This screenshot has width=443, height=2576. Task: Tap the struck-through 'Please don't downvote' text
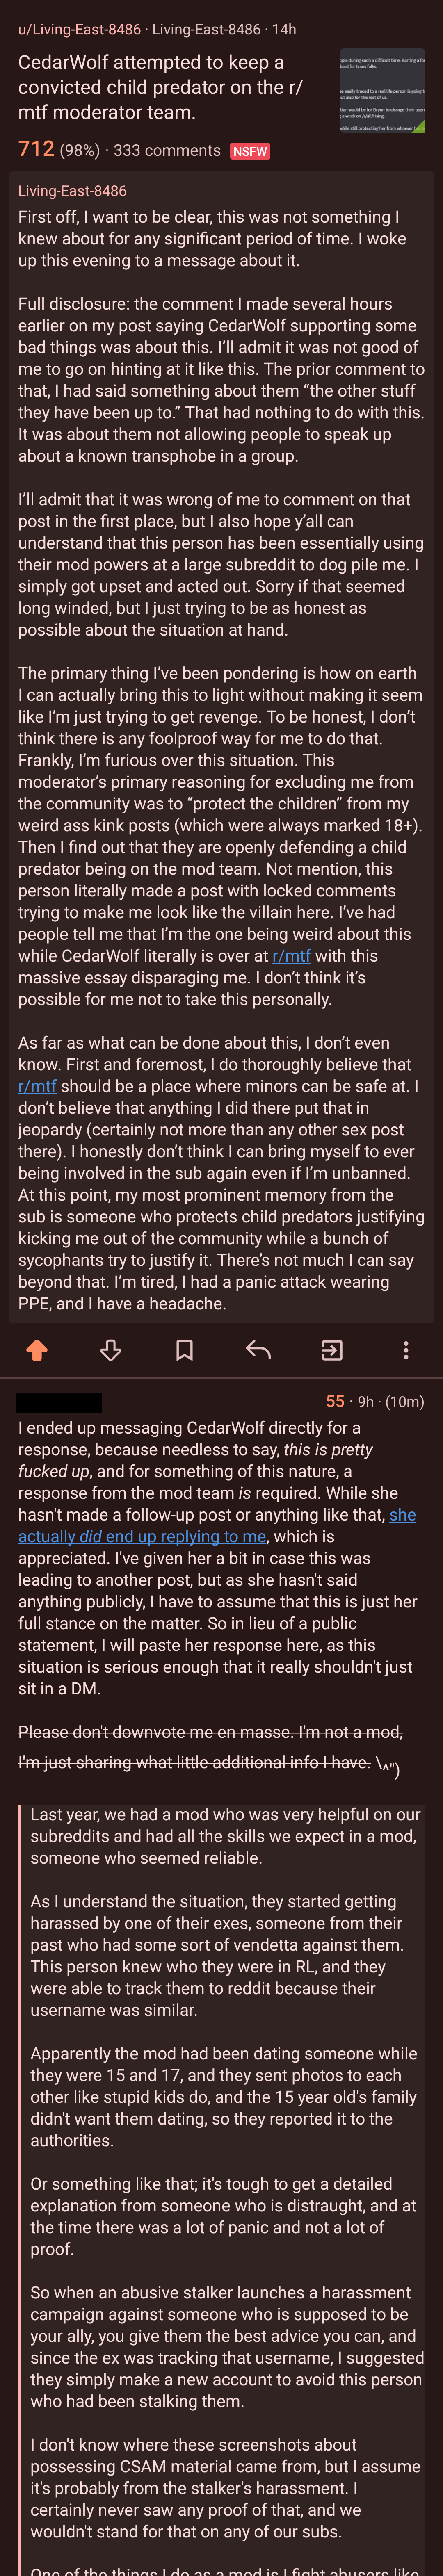pyautogui.click(x=210, y=1746)
